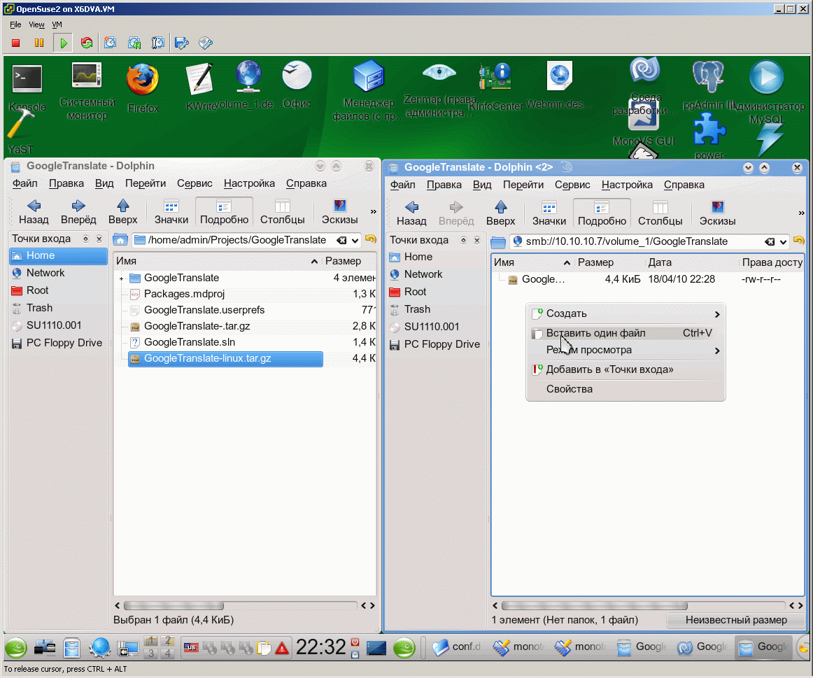Select Network place in left Dolphin
813x678 pixels.
[x=58, y=273]
